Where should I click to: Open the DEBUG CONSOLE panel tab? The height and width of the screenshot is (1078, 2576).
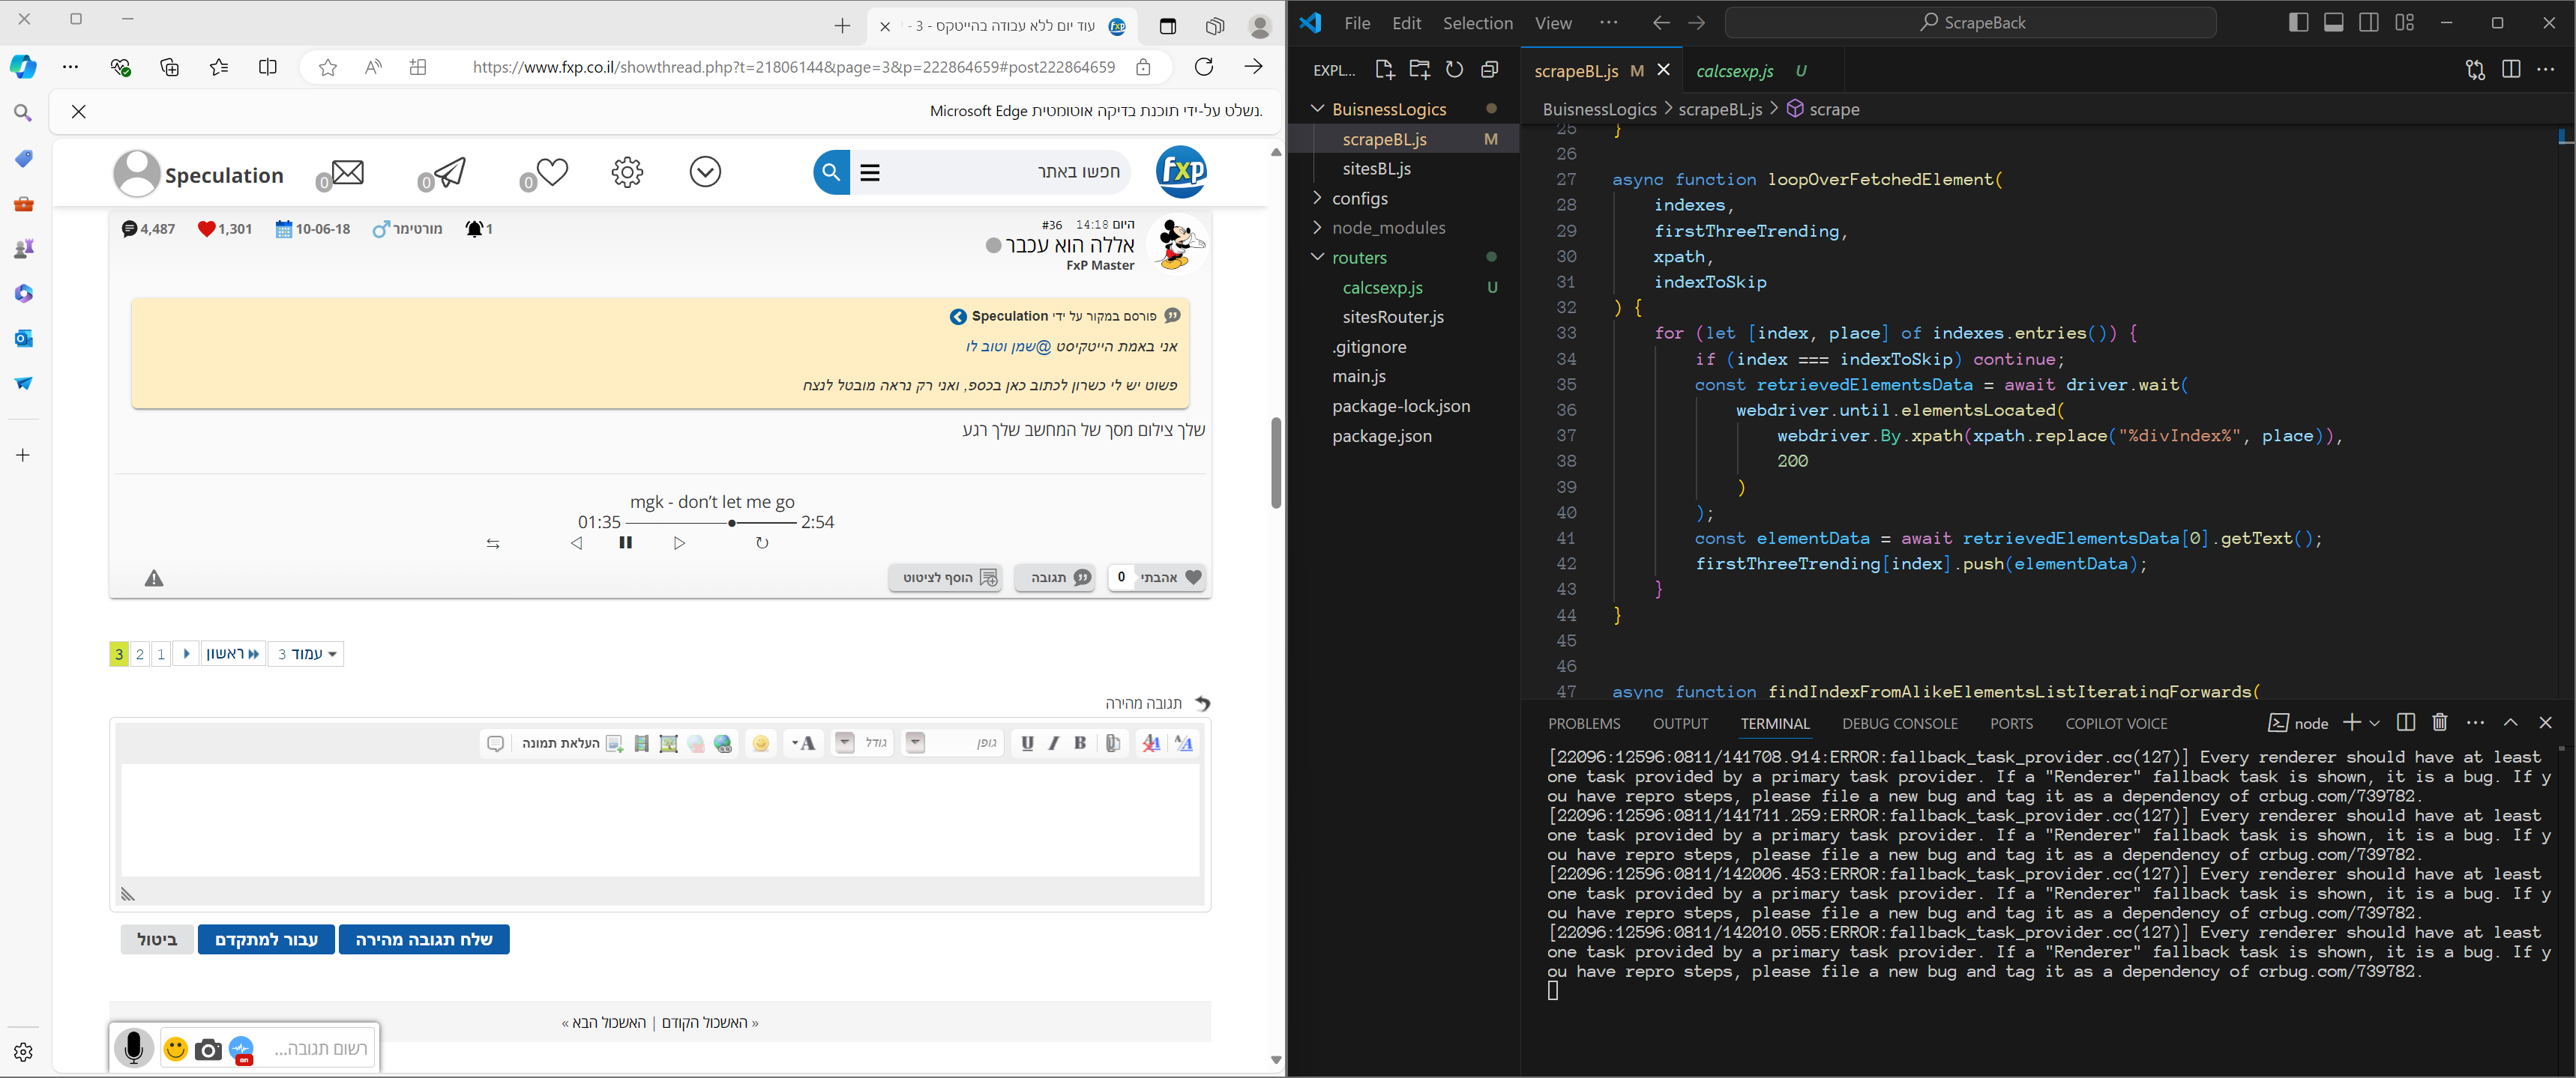coord(1899,724)
